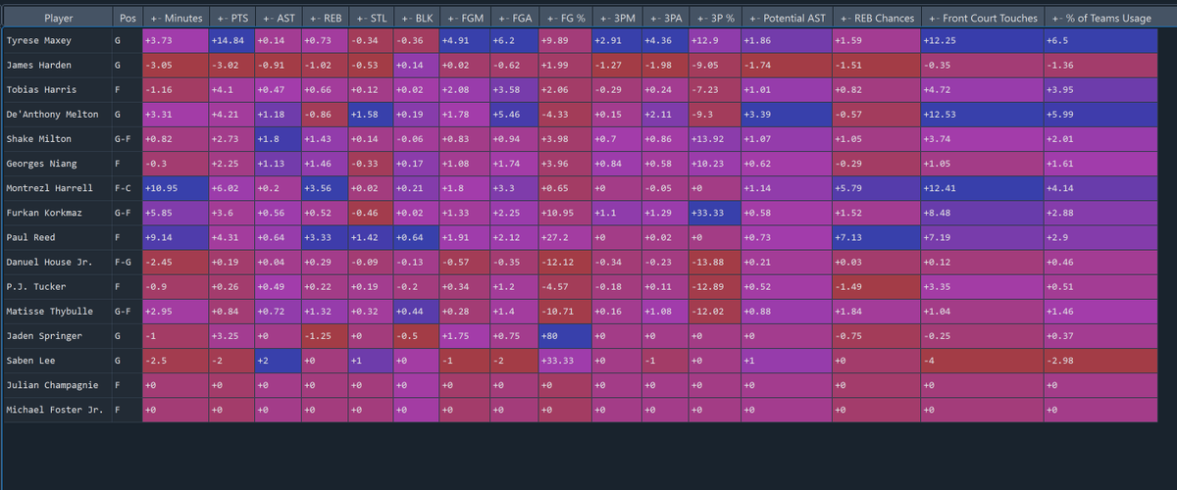Sort by the +- 3P % header

click(714, 18)
